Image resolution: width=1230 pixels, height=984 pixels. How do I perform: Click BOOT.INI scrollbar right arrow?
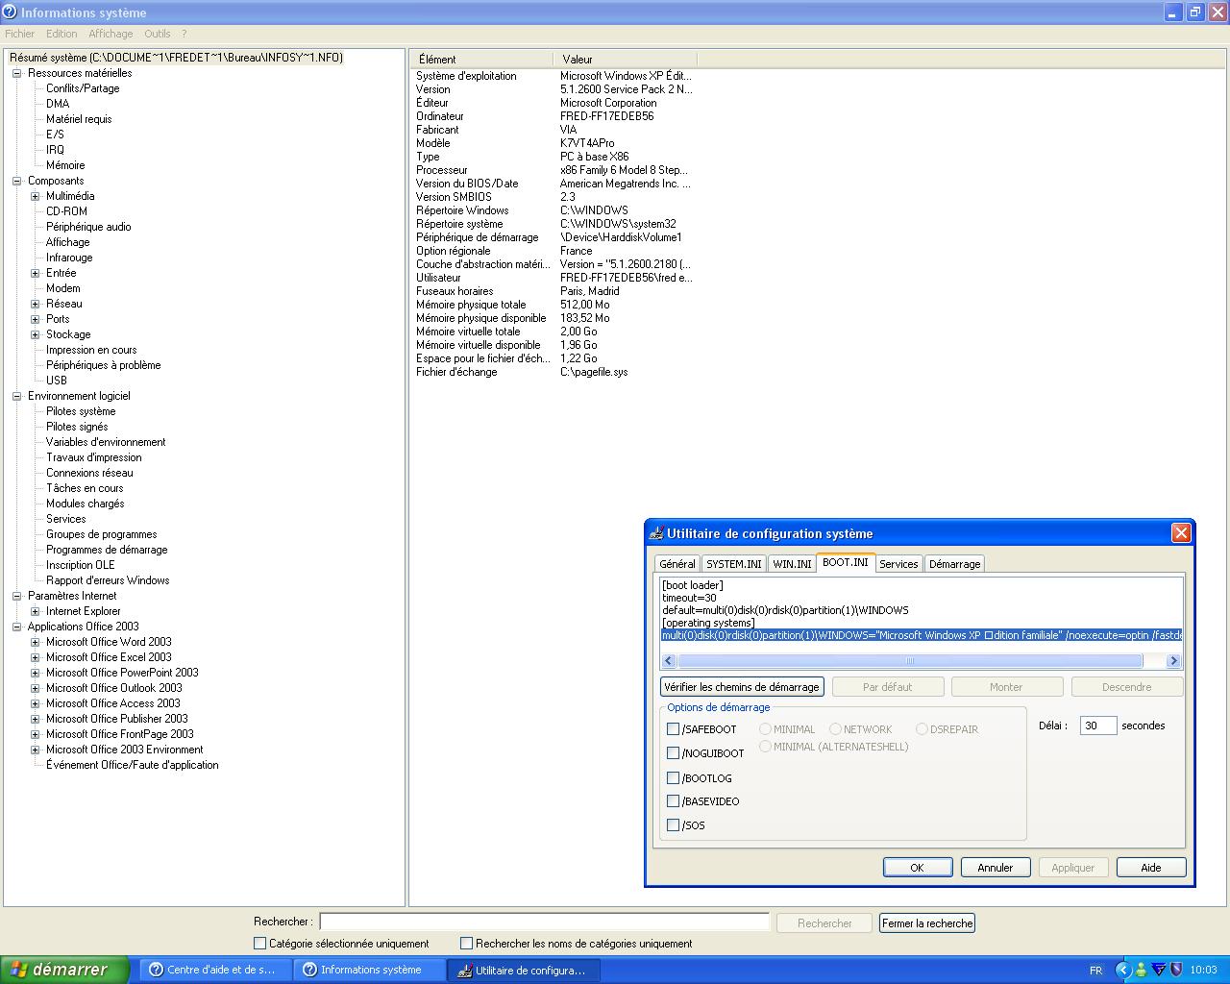(1172, 661)
